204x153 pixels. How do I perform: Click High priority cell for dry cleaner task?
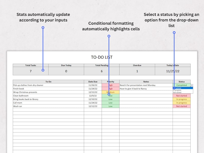point(110,85)
